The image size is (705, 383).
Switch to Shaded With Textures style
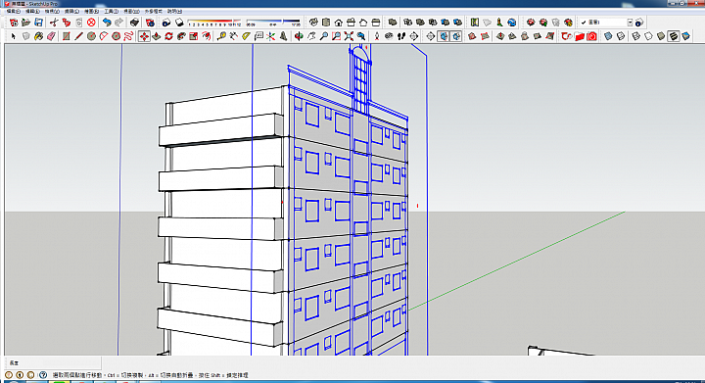click(673, 36)
